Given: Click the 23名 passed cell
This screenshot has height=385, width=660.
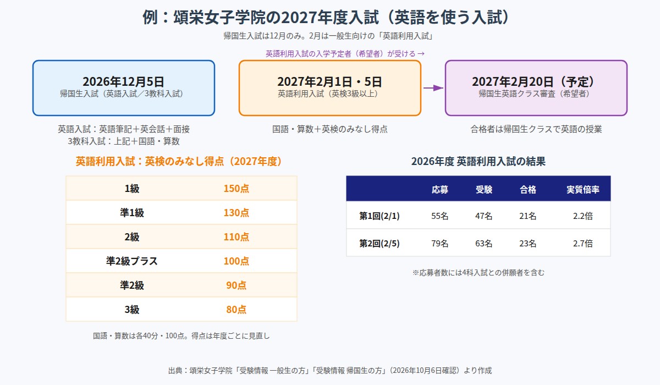Looking at the screenshot, I should 528,243.
